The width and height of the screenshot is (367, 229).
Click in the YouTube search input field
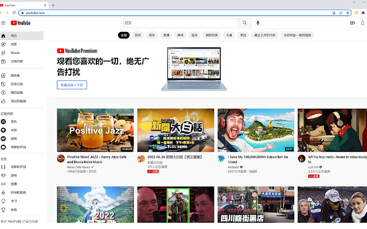181,23
